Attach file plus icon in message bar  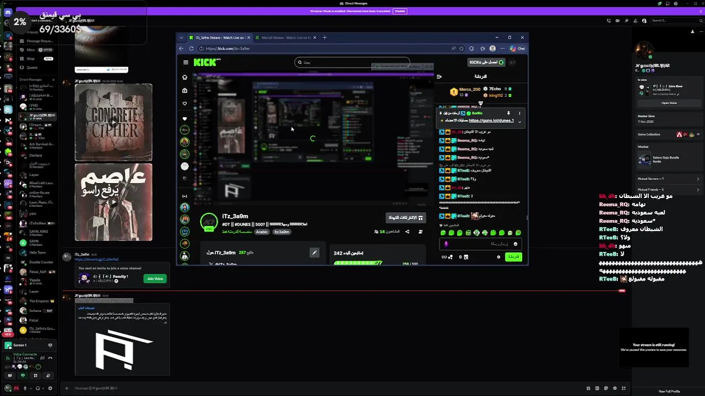[x=67, y=388]
